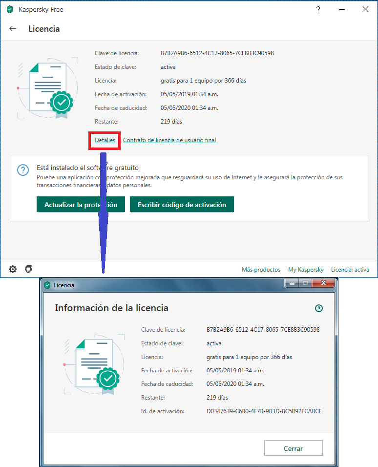Image resolution: width=378 pixels, height=467 pixels.
Task: Minimize the Licencia dialog
Action: pyautogui.click(x=292, y=283)
